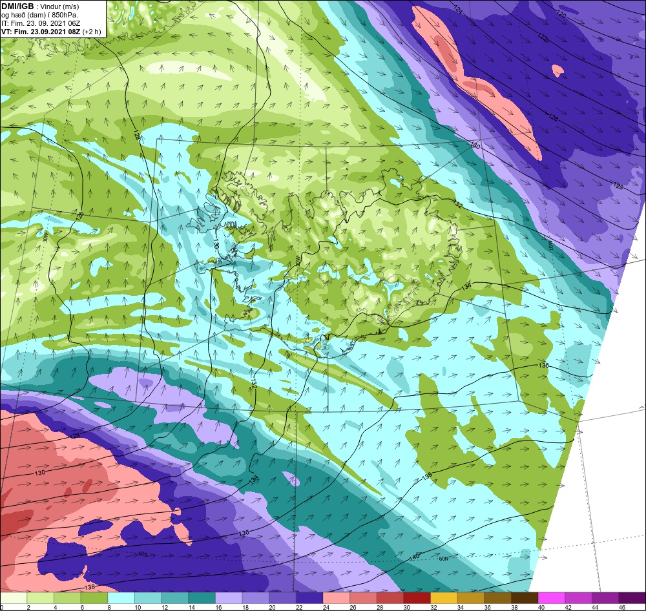
Task: Pick the 20–22 m/s violet legend swatch
Action: (283, 597)
